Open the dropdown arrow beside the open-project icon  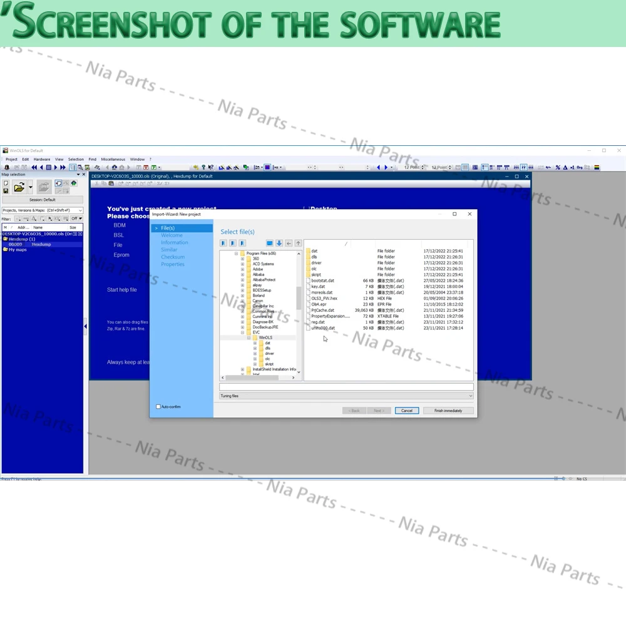[30, 187]
